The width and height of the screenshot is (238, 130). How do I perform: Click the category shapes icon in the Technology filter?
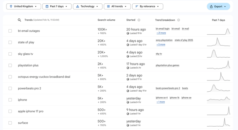click(x=78, y=6)
